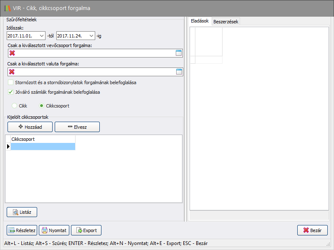Uncheck Jóváíró számlák forgalmának belefoglalása

tap(11, 92)
